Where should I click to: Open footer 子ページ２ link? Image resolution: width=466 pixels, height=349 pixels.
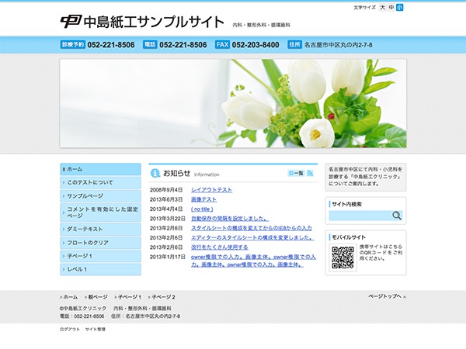point(163,297)
